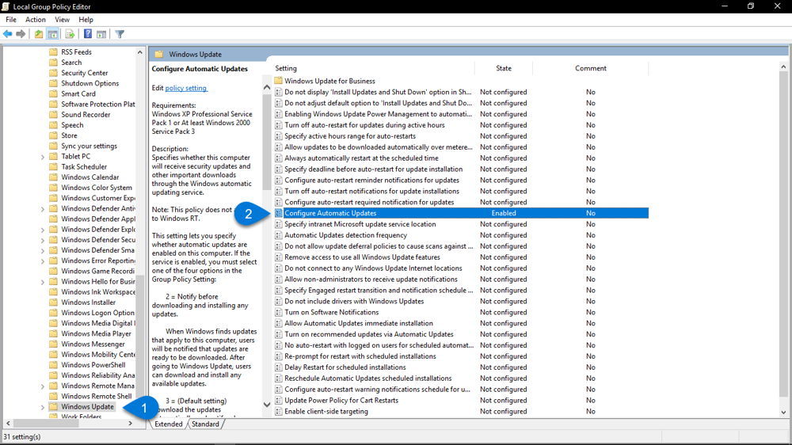
Task: Expand the Windows Defender Exploit Guard node
Action: pos(43,230)
